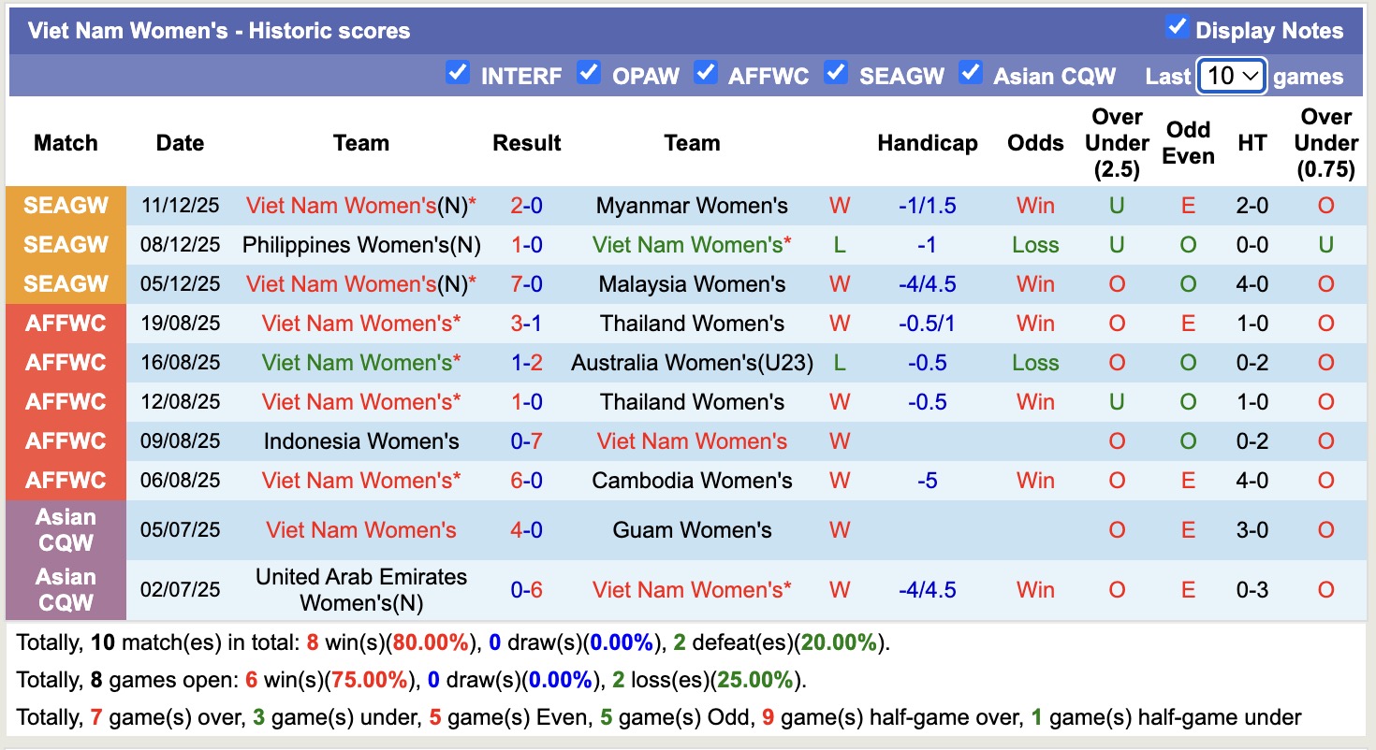Select the Australia Women's(U23) team link
The height and width of the screenshot is (750, 1376).
pyautogui.click(x=692, y=363)
